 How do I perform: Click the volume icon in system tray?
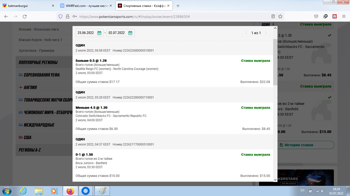pyautogui.click(x=323, y=191)
